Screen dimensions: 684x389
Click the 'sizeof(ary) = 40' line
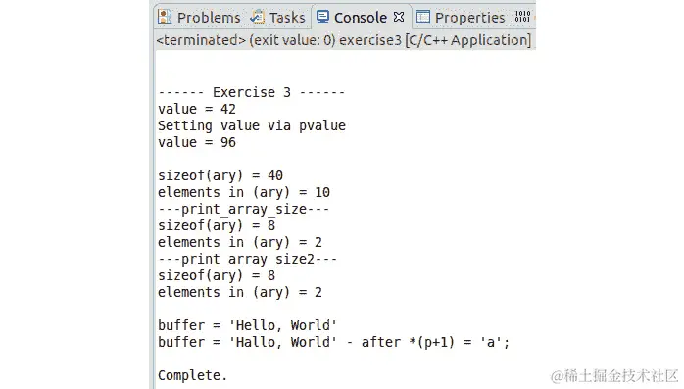[220, 175]
